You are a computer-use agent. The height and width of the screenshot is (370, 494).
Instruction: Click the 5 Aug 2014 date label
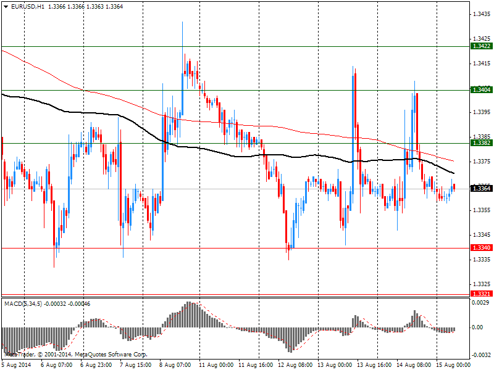17,365
